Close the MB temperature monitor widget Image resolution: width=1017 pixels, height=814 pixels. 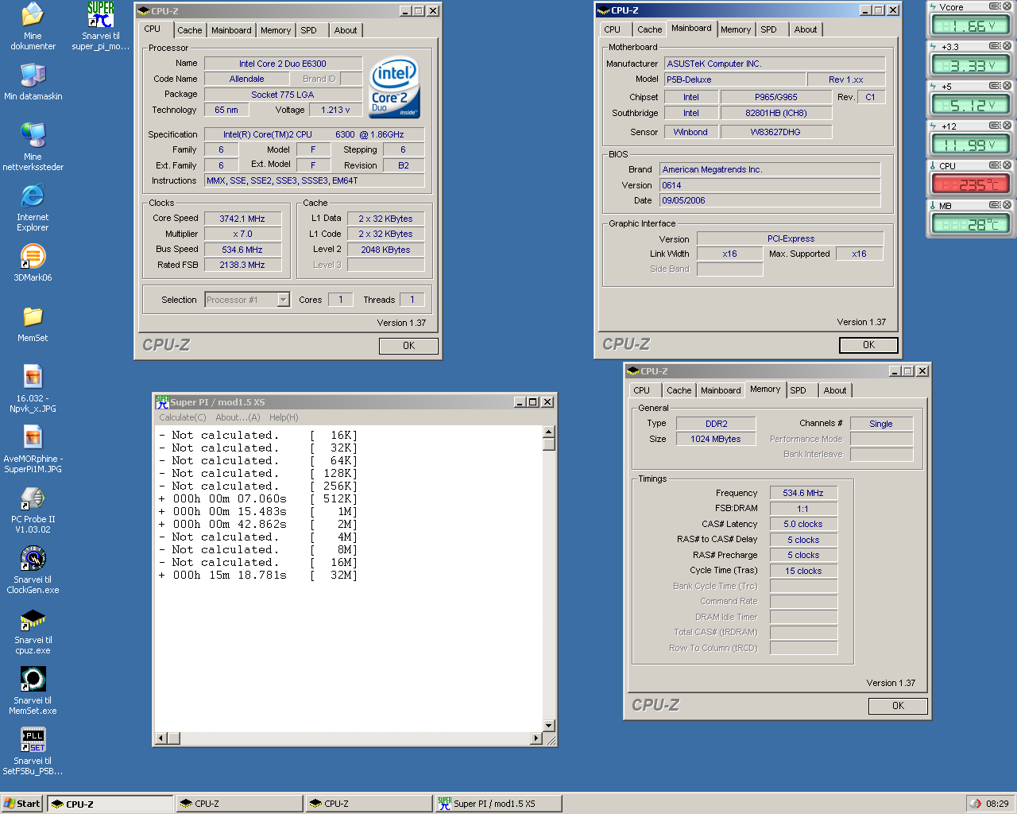1007,205
